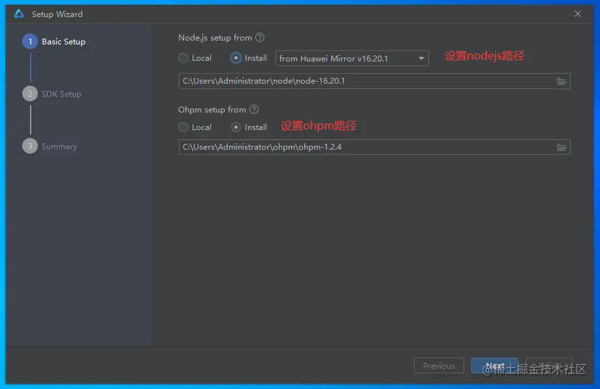Viewport: 600px width, 389px height.
Task: Close the Setup Wizard window
Action: click(x=577, y=14)
